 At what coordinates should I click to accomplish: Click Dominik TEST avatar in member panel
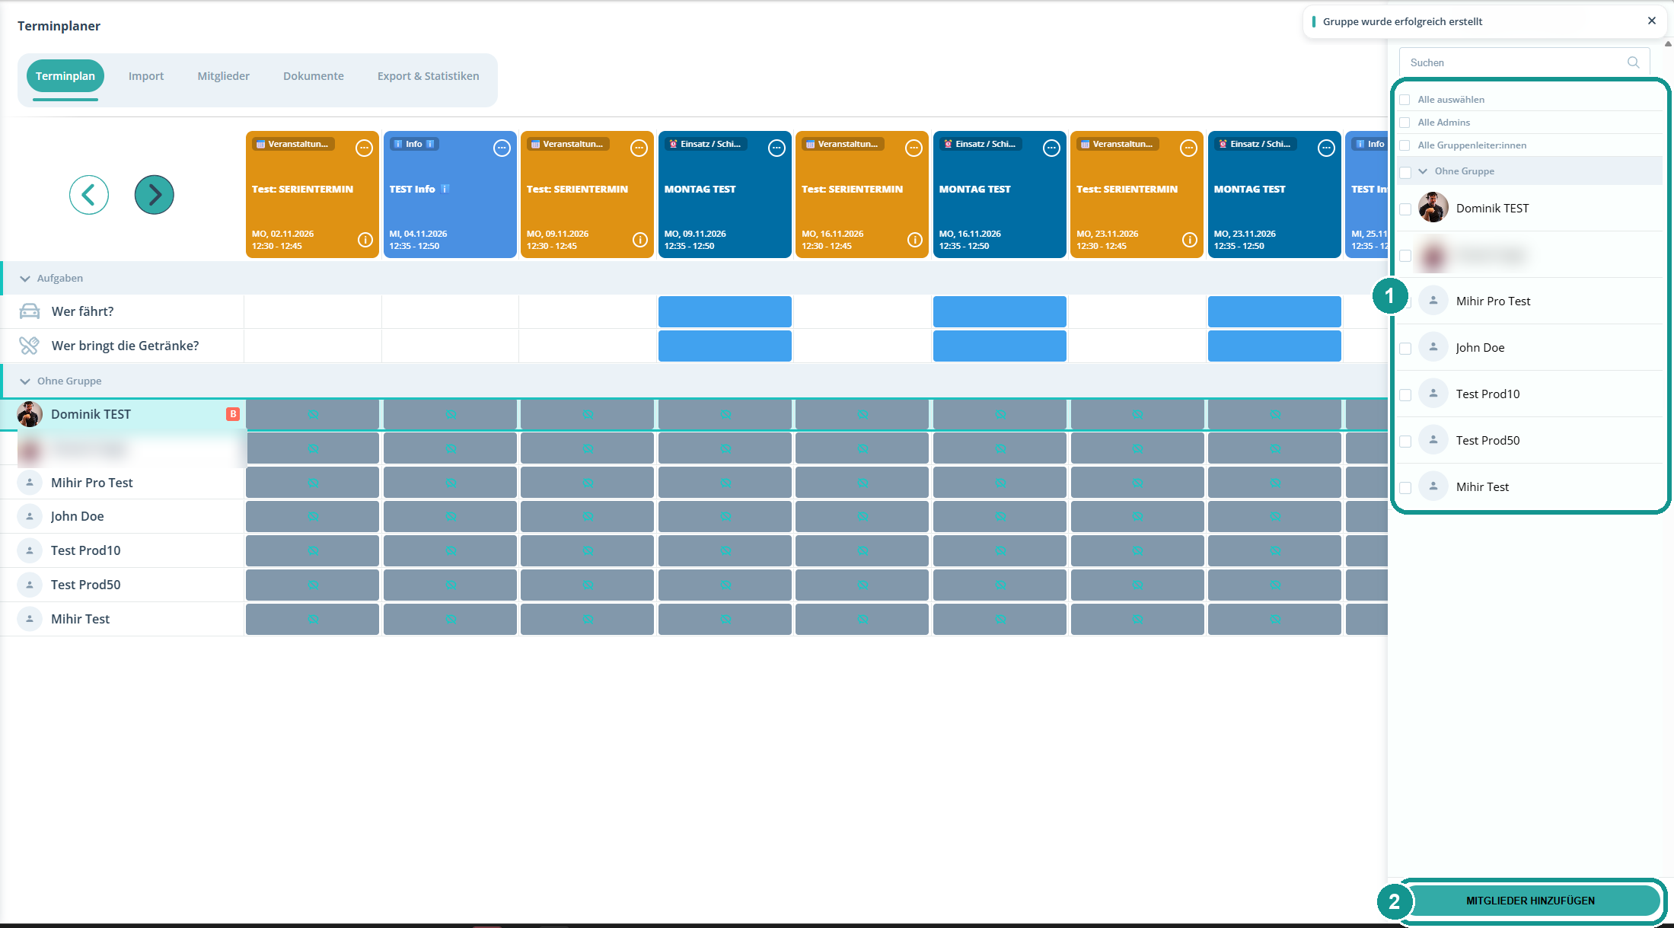[x=1433, y=208]
